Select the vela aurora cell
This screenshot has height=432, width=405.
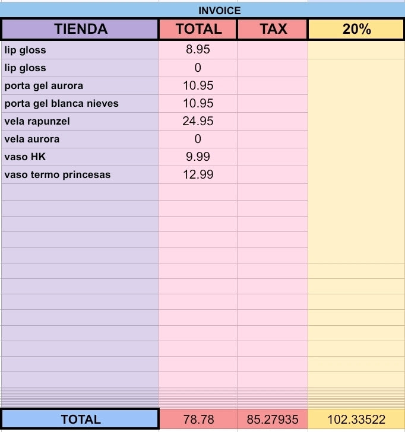(80, 139)
